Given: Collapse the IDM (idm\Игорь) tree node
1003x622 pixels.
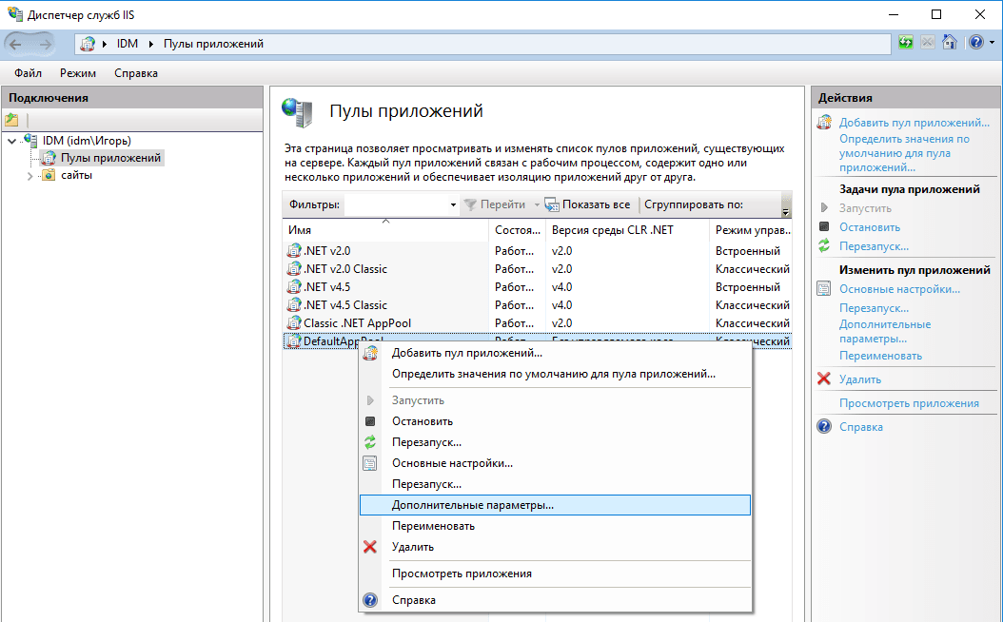Looking at the screenshot, I should (x=12, y=140).
